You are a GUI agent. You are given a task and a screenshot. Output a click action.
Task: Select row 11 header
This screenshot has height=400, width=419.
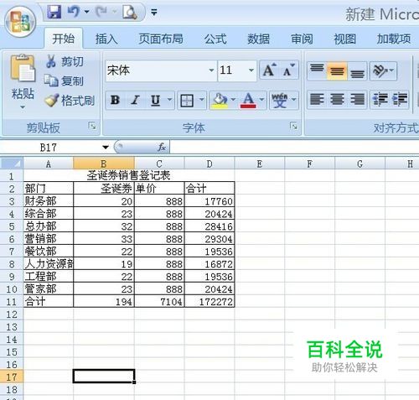(x=12, y=301)
